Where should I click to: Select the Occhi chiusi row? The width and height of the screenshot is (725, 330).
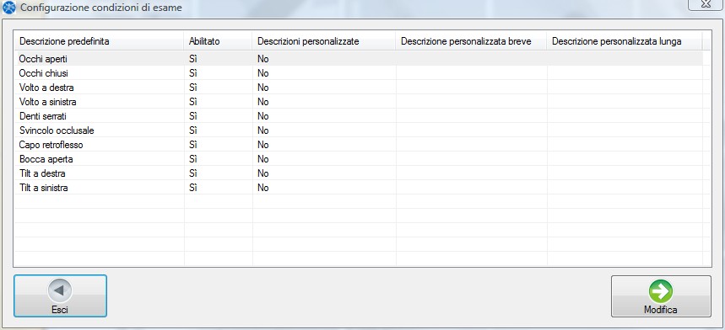tap(358, 73)
